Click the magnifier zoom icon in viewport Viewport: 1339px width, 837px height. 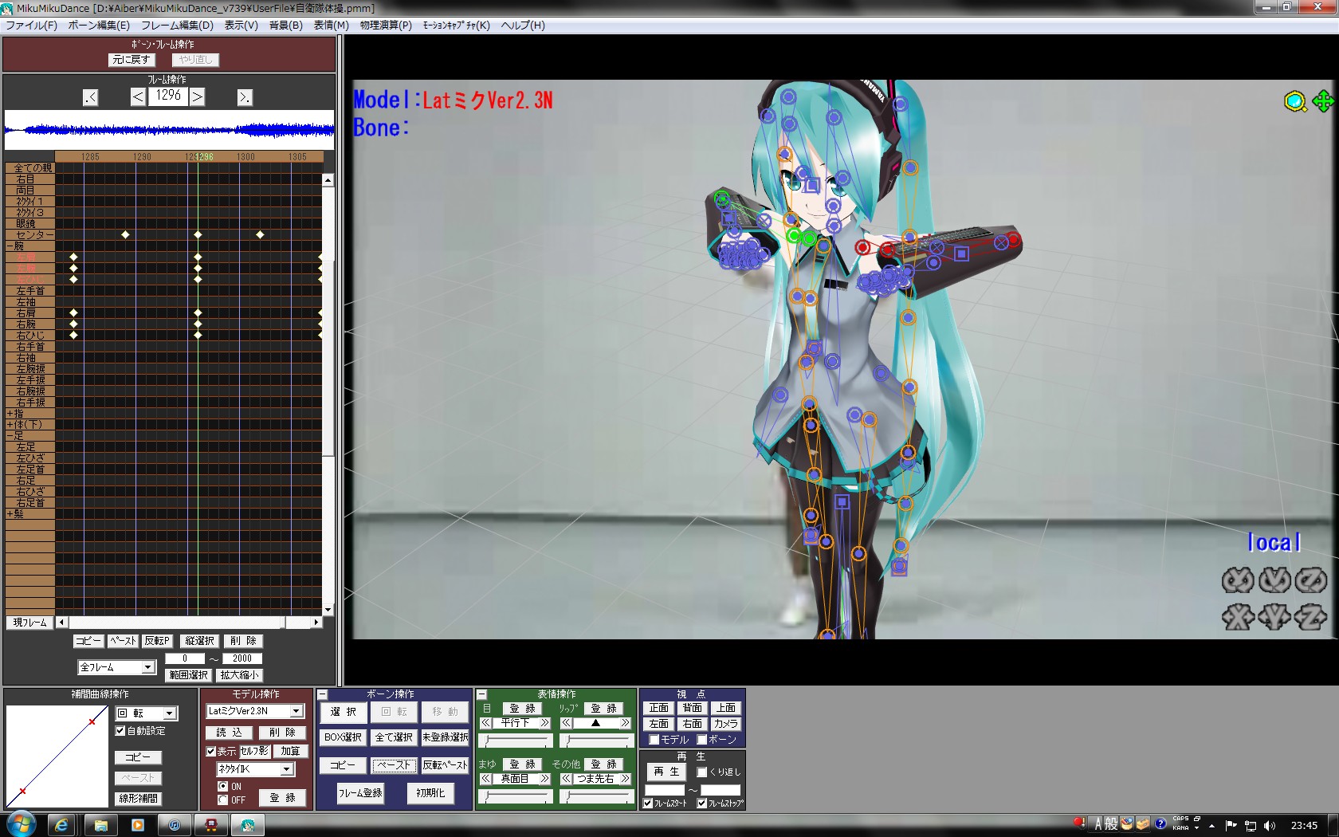pos(1295,101)
